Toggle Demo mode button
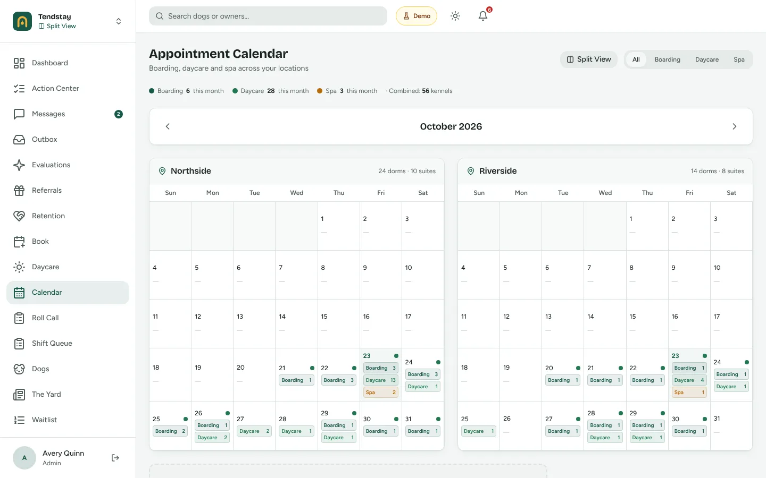 [417, 16]
